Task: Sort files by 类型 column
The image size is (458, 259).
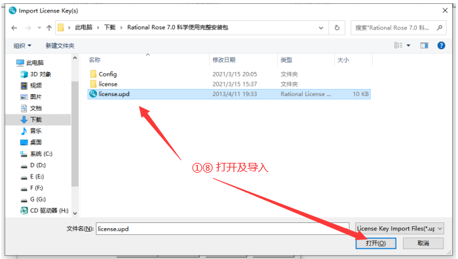Action: (286, 60)
